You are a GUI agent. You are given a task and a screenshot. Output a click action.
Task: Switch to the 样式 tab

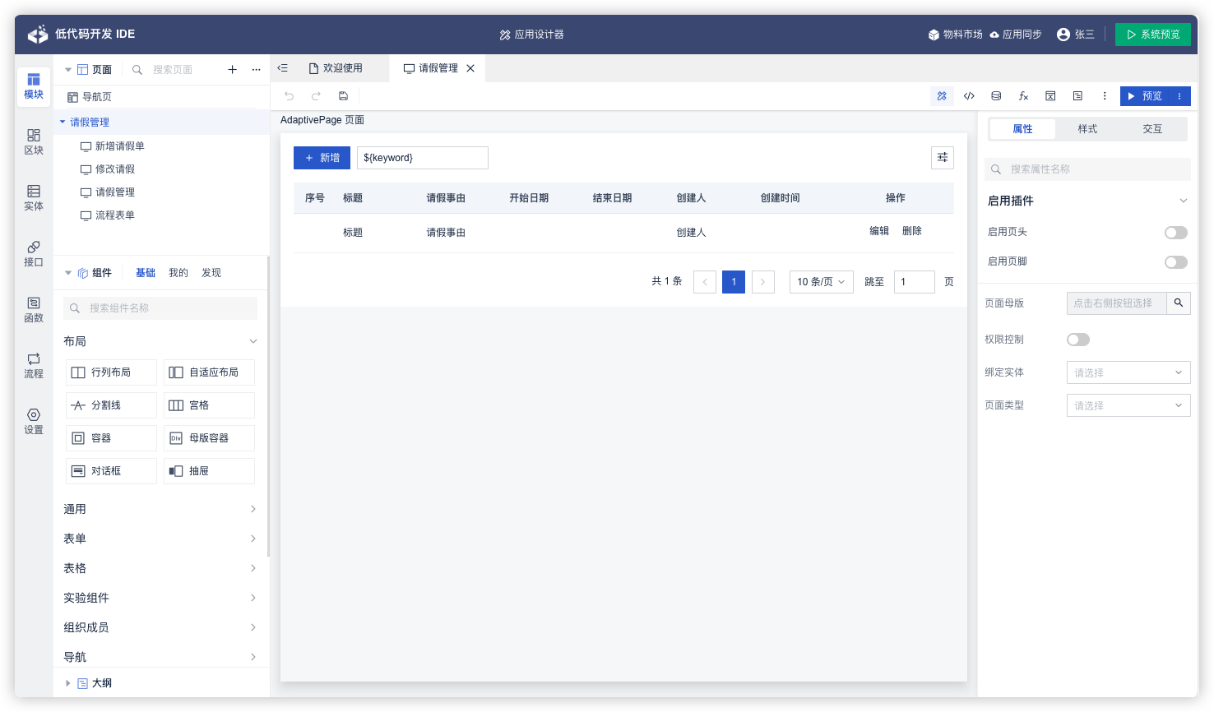tap(1087, 129)
